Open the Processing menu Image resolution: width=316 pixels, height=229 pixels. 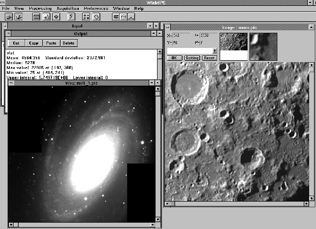tap(40, 8)
